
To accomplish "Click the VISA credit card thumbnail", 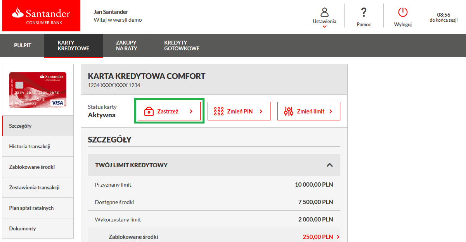I will click(38, 90).
